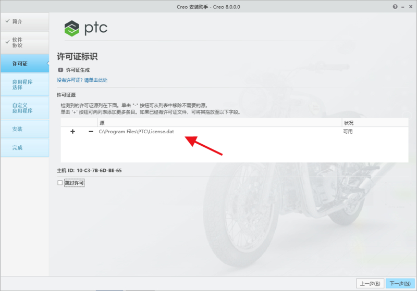This screenshot has width=417, height=291.
Task: Select the 简介 step in sidebar
Action: pos(24,21)
